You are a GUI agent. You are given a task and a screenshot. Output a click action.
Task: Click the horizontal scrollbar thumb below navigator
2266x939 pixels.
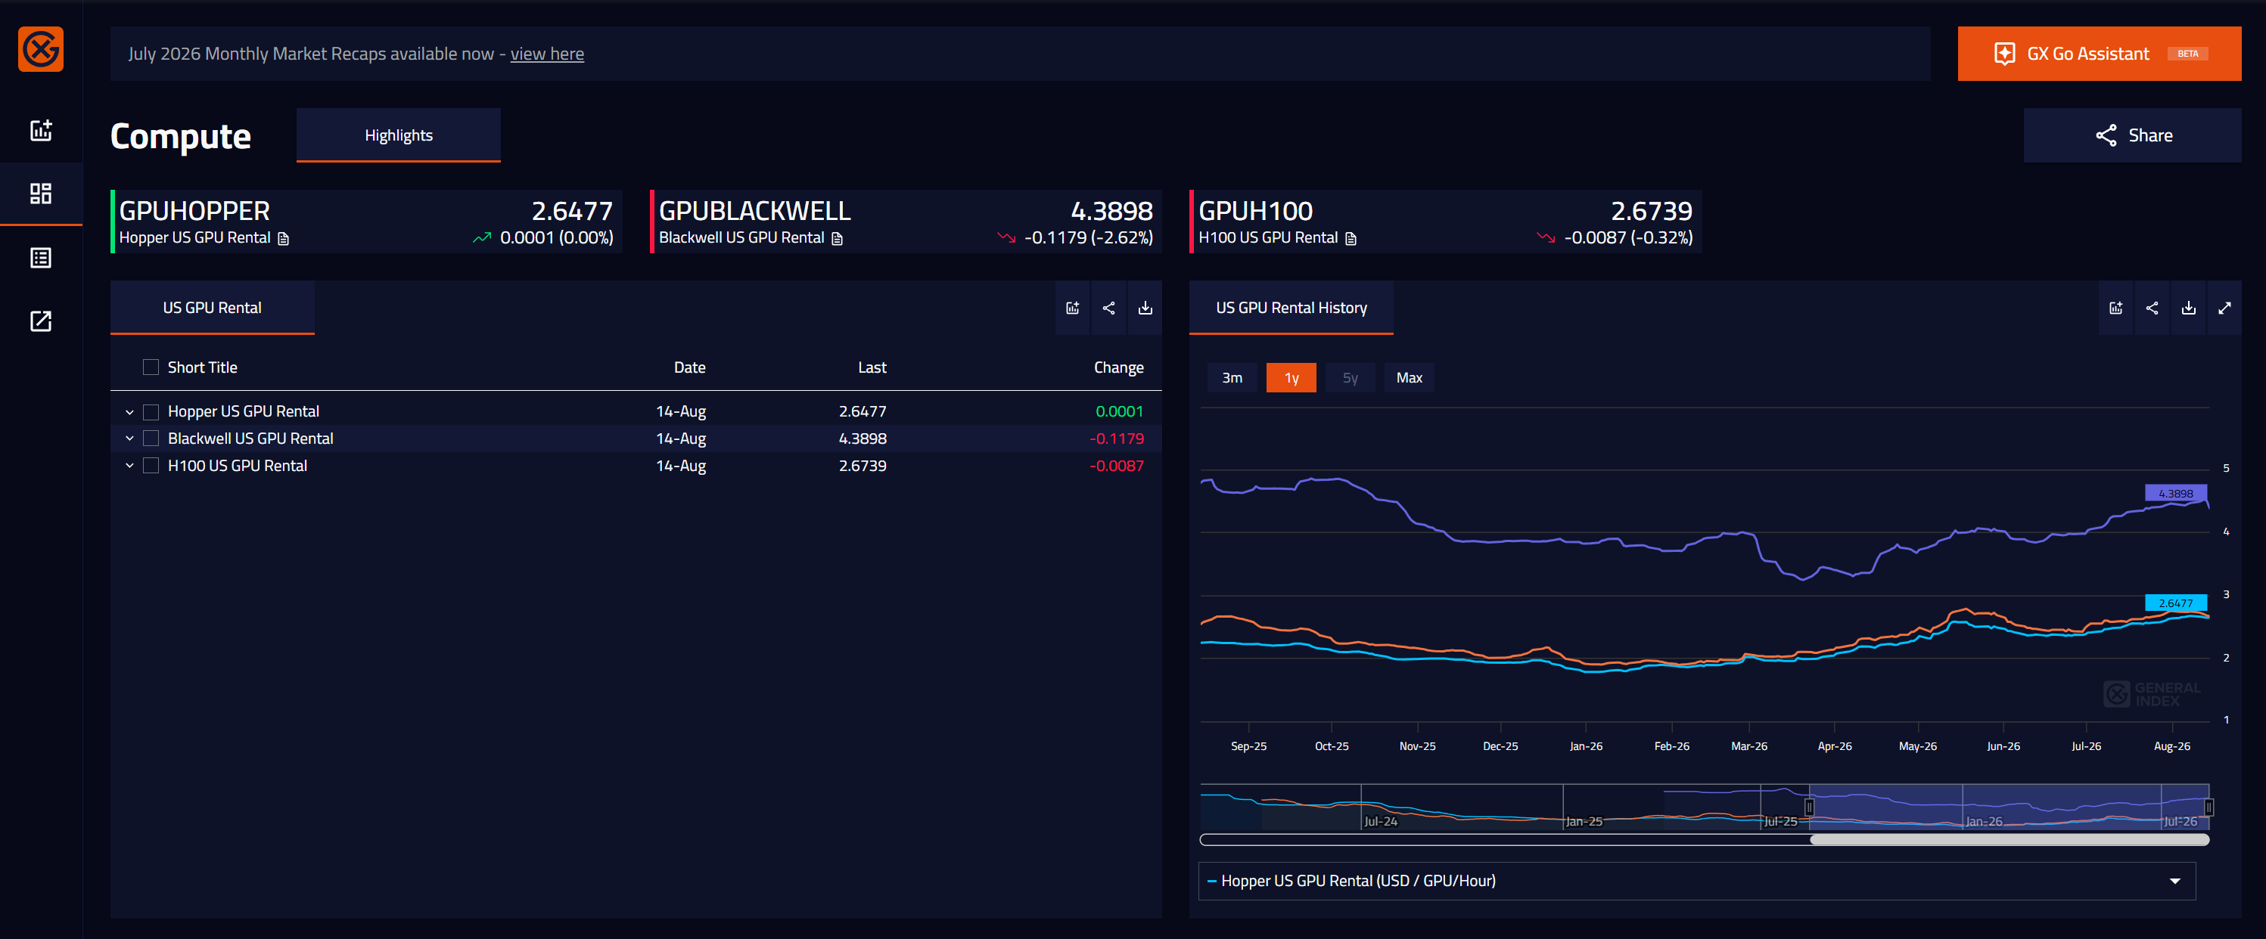click(2010, 841)
